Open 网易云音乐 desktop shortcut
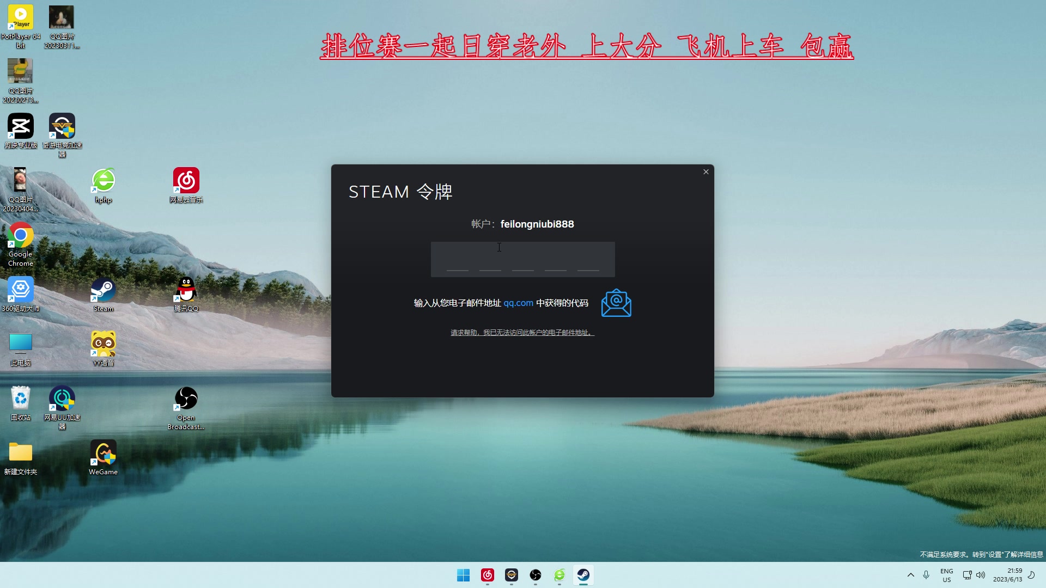 [x=186, y=185]
